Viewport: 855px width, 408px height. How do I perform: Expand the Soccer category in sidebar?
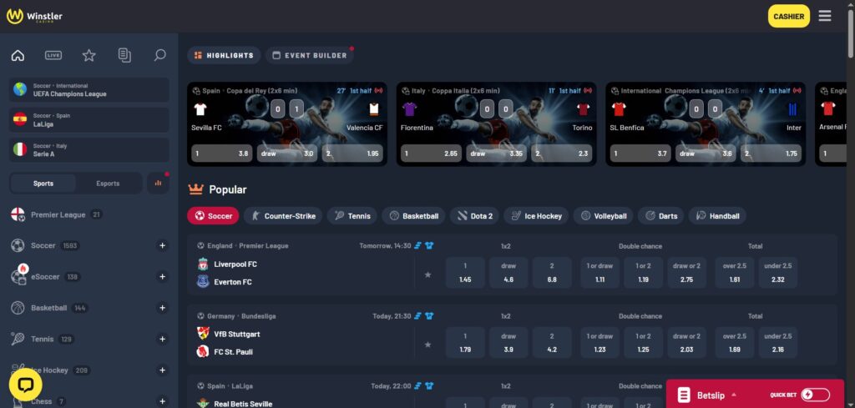(x=162, y=245)
